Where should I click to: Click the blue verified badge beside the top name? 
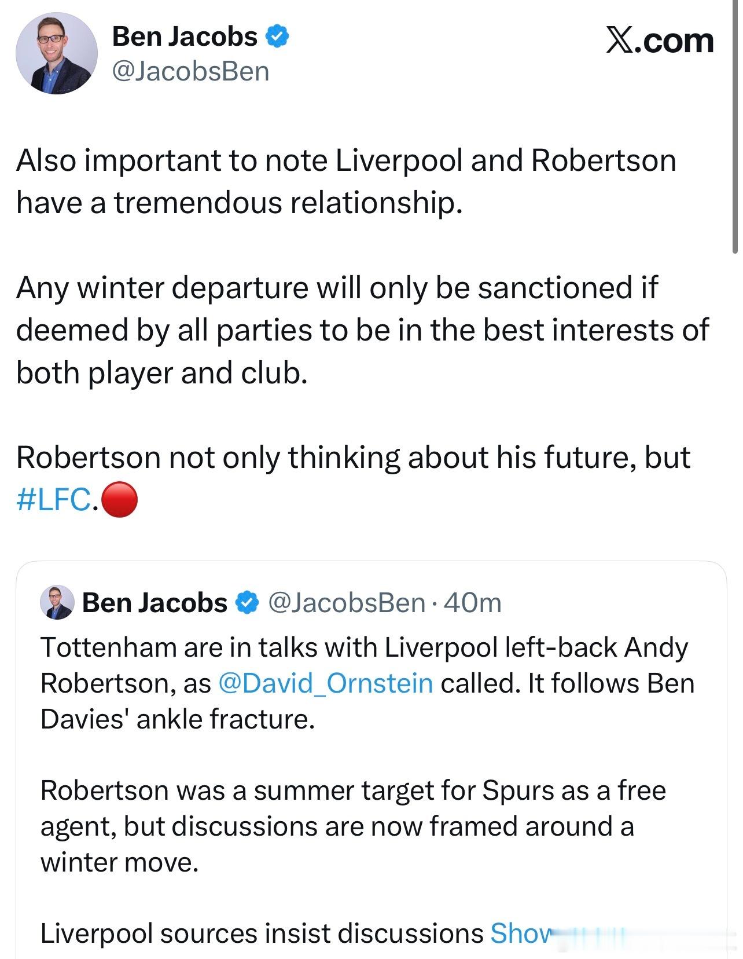[277, 36]
